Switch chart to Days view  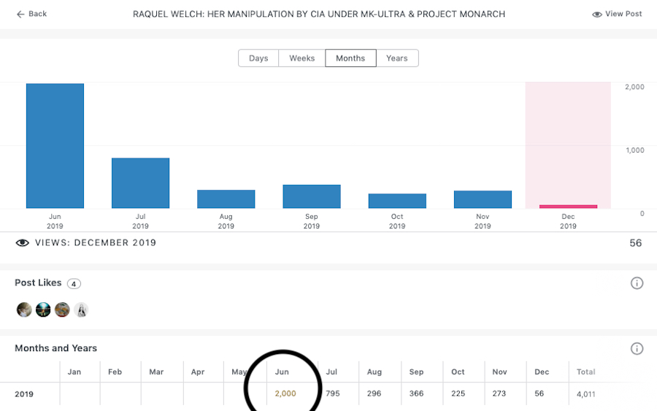pos(258,58)
